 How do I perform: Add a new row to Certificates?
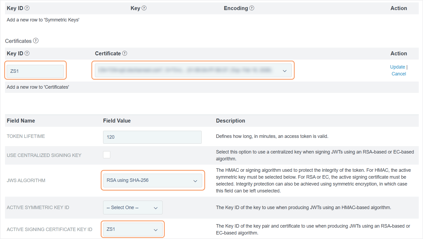click(38, 87)
